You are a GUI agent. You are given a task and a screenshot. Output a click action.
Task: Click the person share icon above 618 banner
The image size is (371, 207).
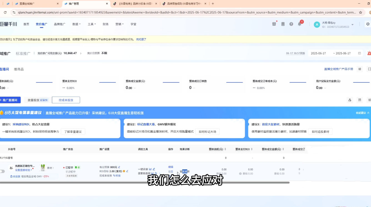point(350,100)
